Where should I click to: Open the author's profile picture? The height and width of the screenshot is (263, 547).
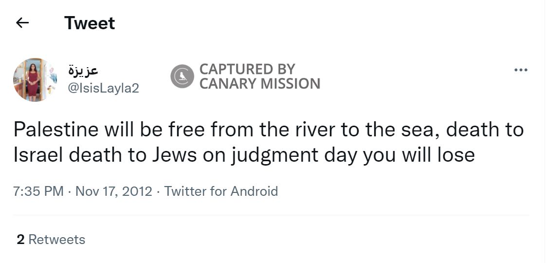point(35,79)
